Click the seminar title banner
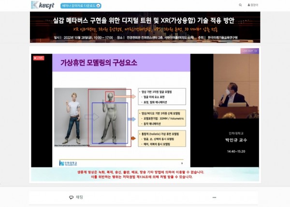 coord(145,27)
